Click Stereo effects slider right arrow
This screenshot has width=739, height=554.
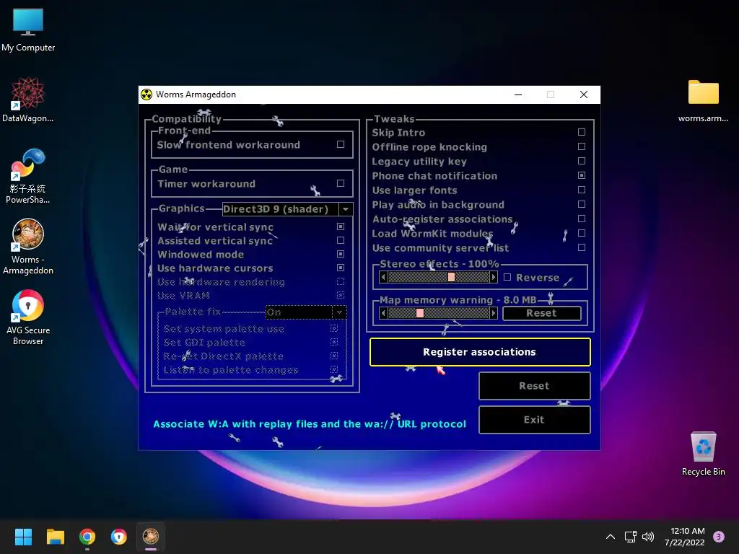494,277
